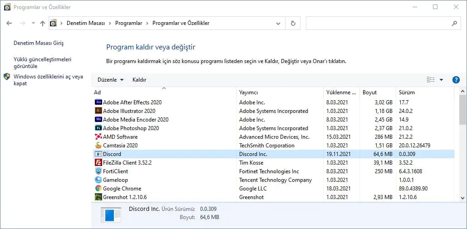467x229 pixels.
Task: Expand the chevron after Denetim Masası
Action: 110,23
